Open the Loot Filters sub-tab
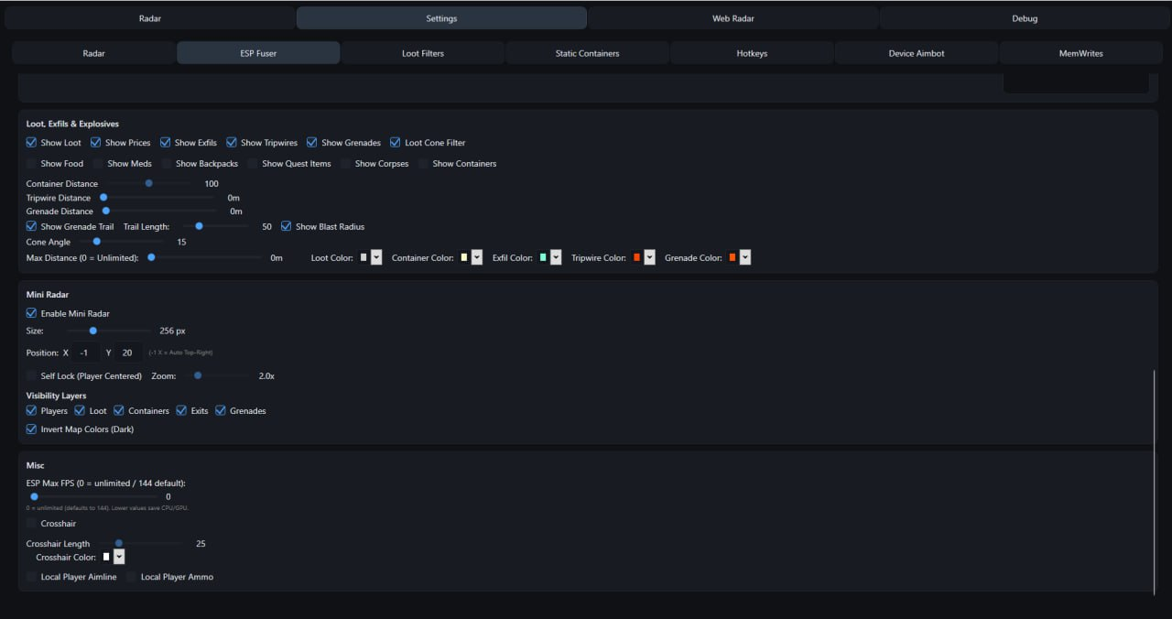 [x=422, y=53]
